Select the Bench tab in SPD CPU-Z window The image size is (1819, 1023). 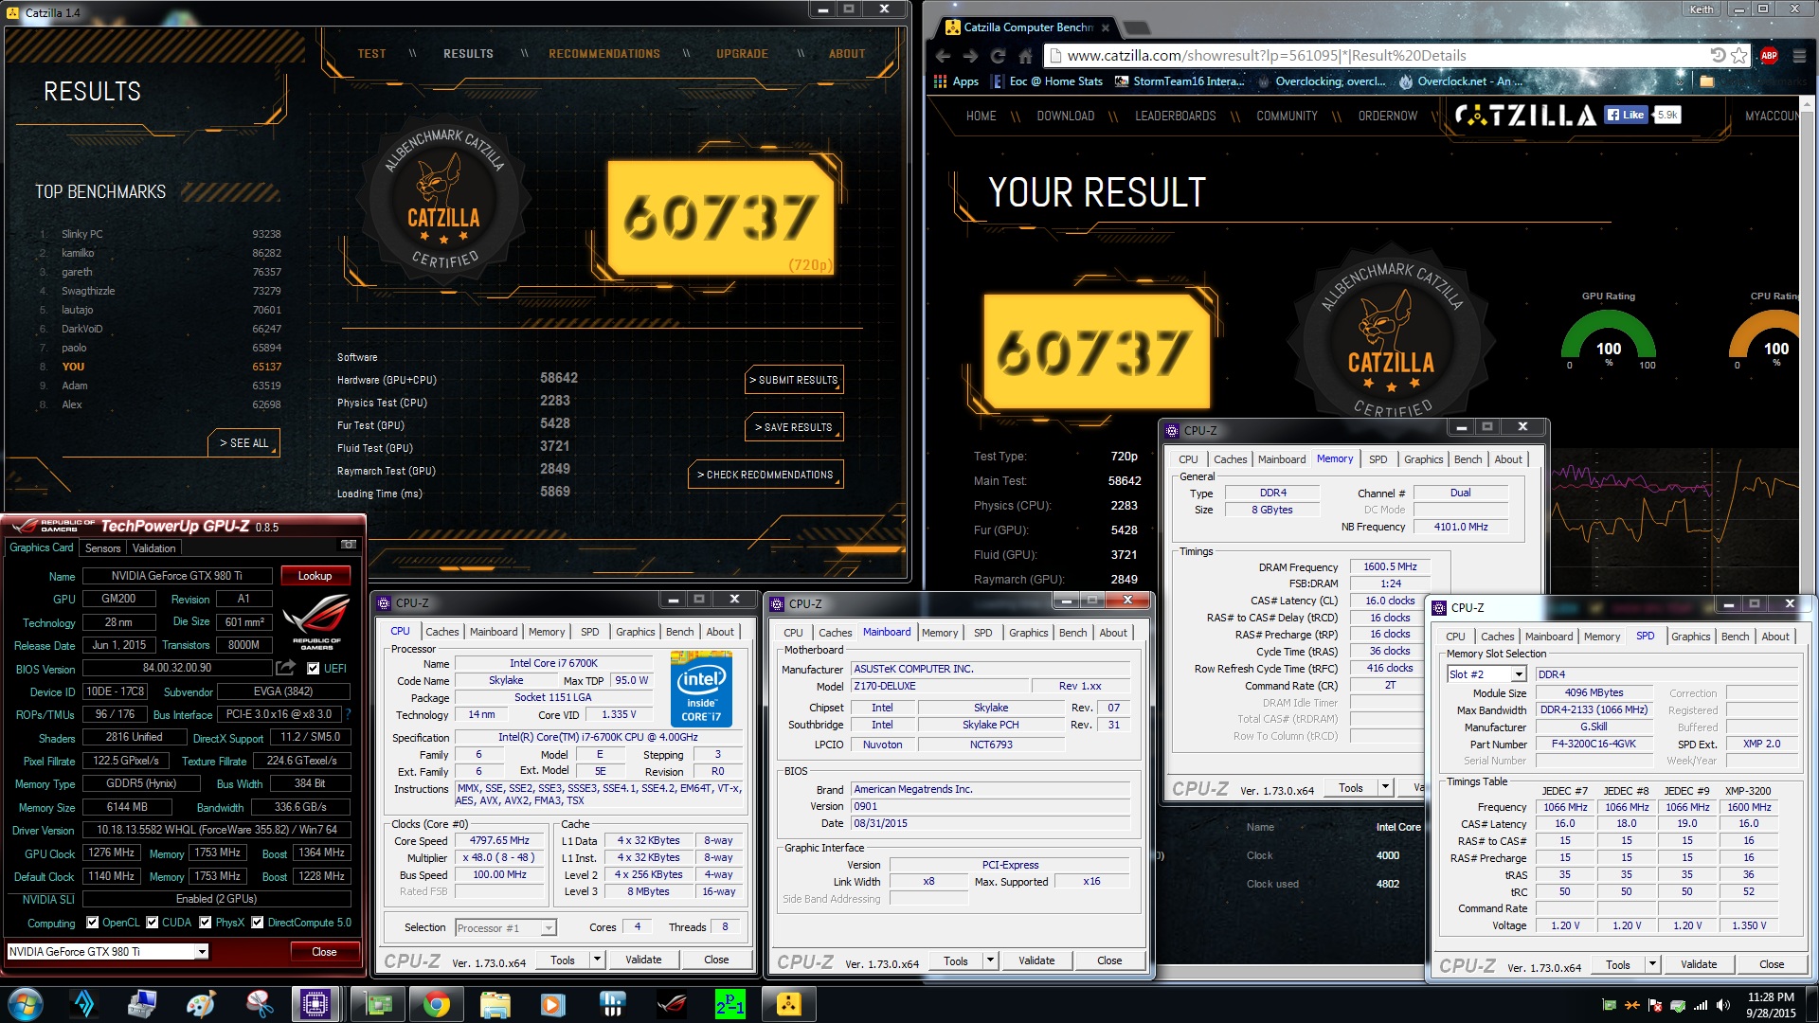tap(1735, 637)
